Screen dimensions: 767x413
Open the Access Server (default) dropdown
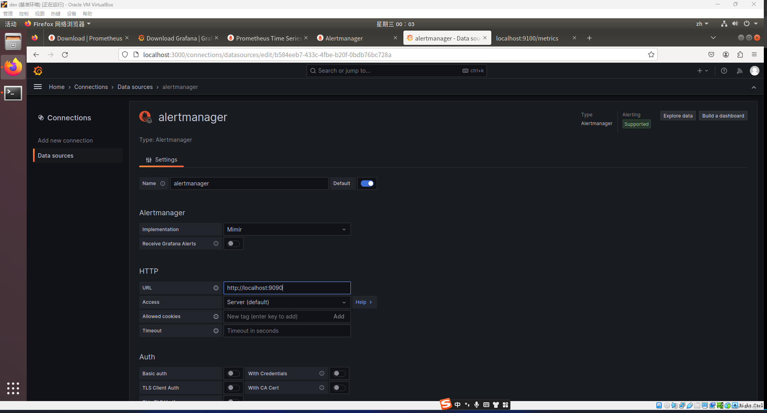point(287,302)
